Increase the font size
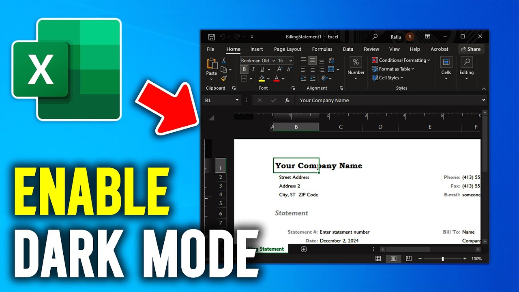The width and height of the screenshot is (519, 292). 280,69
